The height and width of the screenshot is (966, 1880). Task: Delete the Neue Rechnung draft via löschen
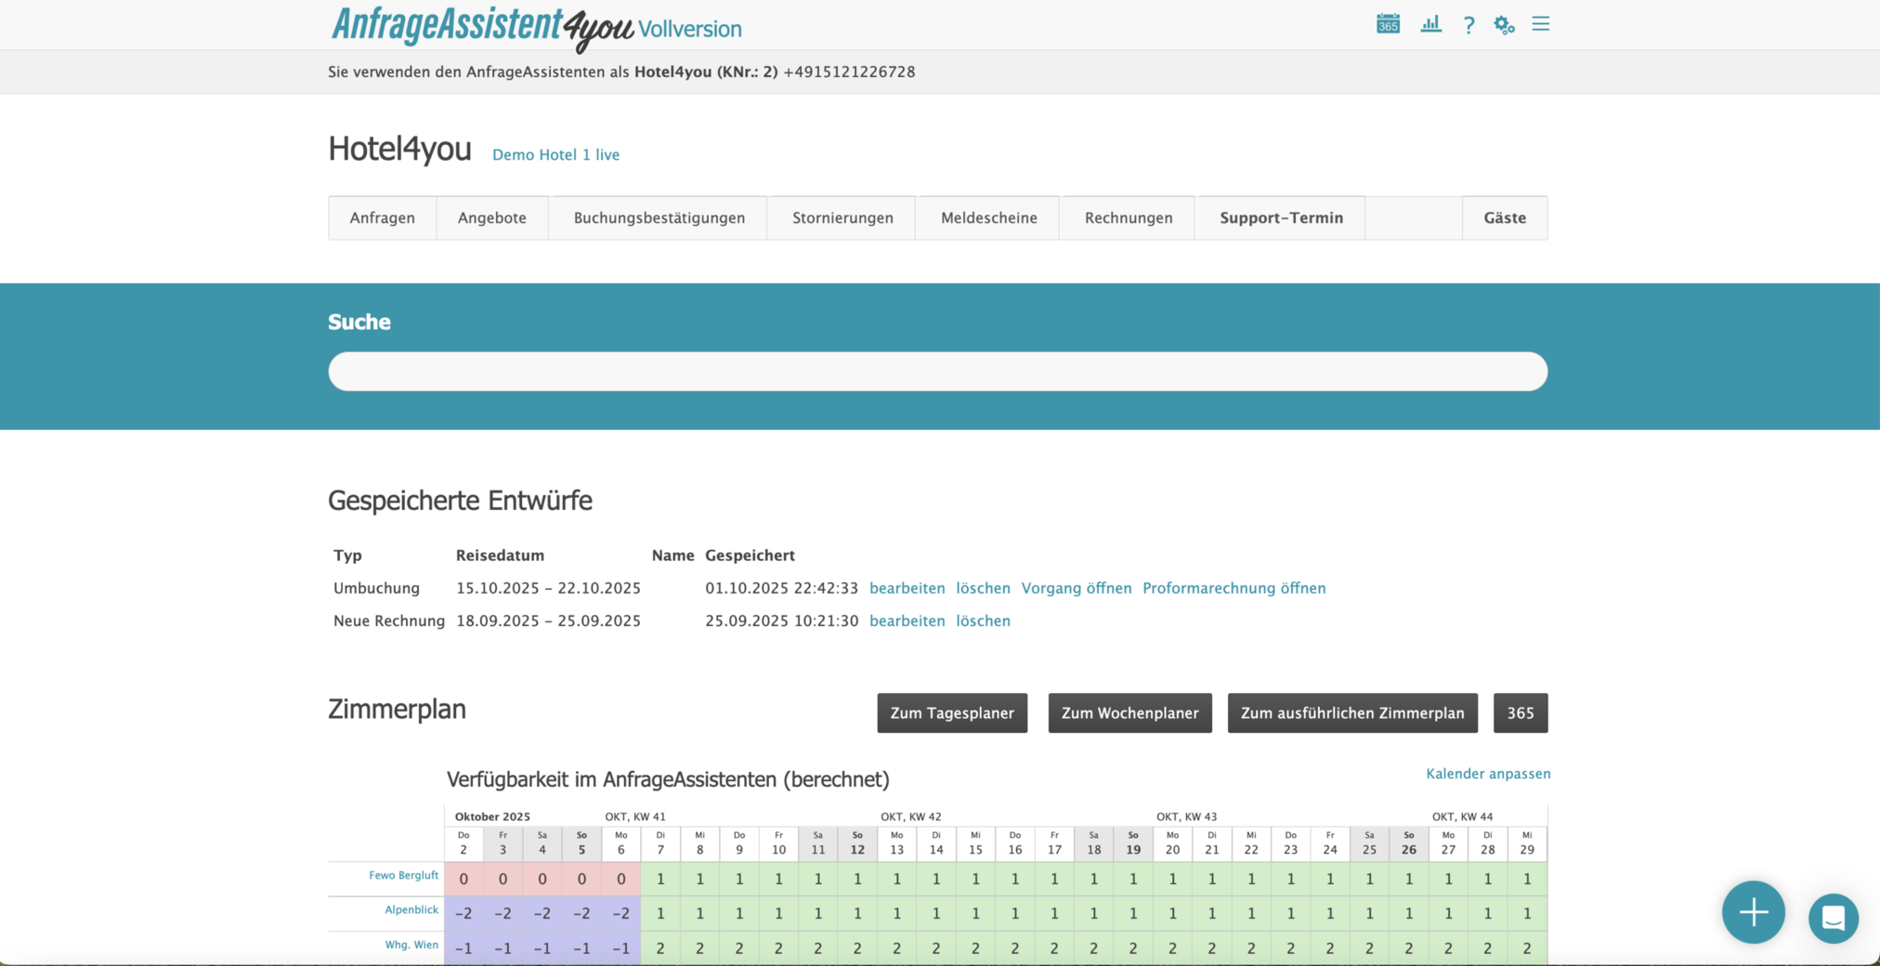click(983, 620)
